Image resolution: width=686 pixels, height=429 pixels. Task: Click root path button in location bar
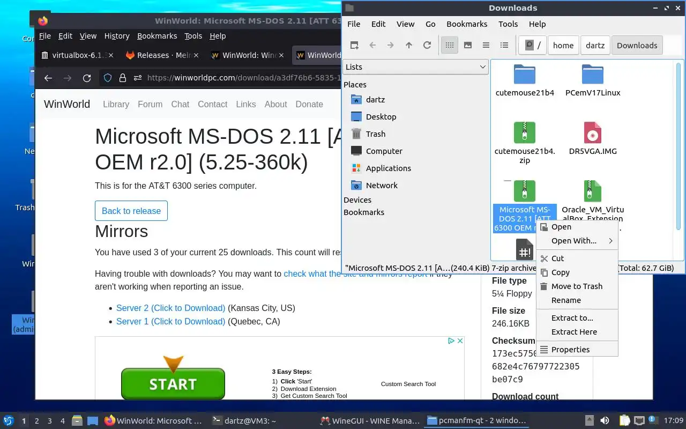click(532, 45)
